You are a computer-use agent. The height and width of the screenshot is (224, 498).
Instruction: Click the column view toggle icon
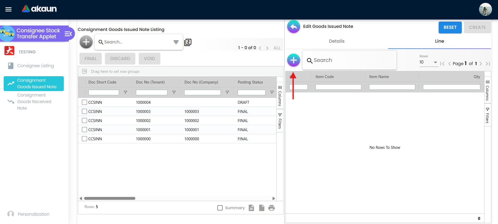click(x=188, y=42)
